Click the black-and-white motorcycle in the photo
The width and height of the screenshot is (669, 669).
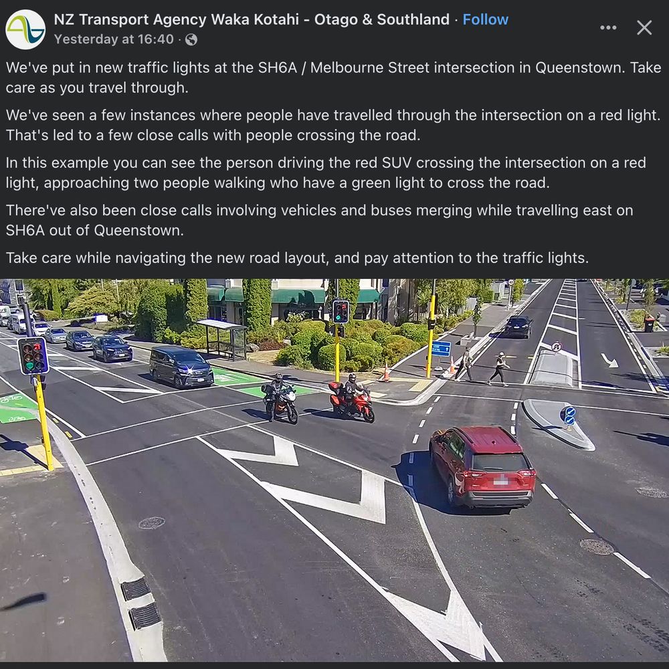[x=280, y=397]
